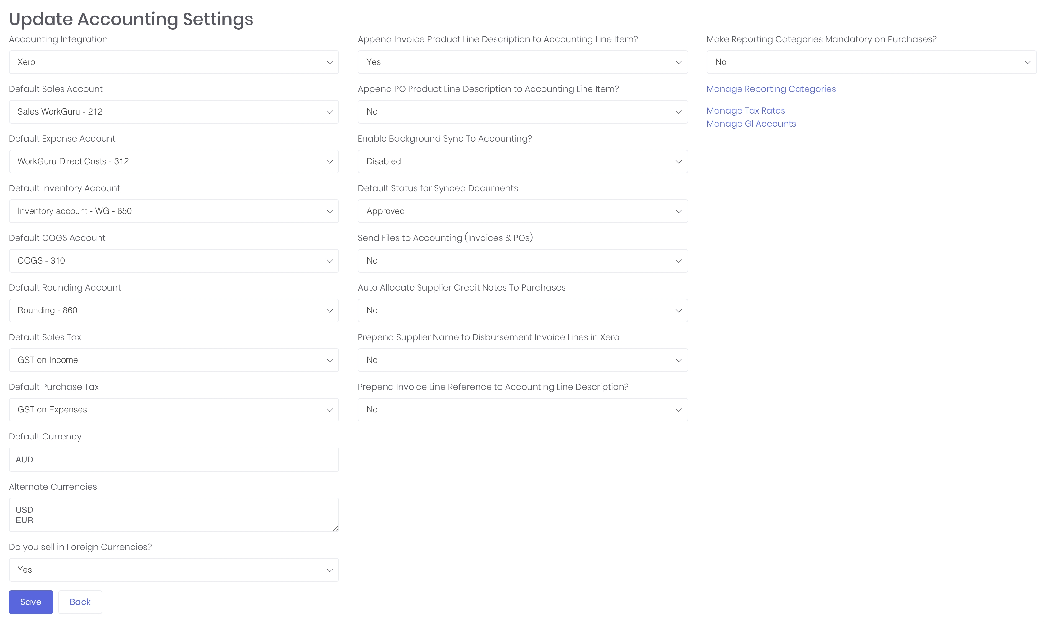Open the Default Purchase Tax dropdown
The image size is (1044, 622).
174,409
